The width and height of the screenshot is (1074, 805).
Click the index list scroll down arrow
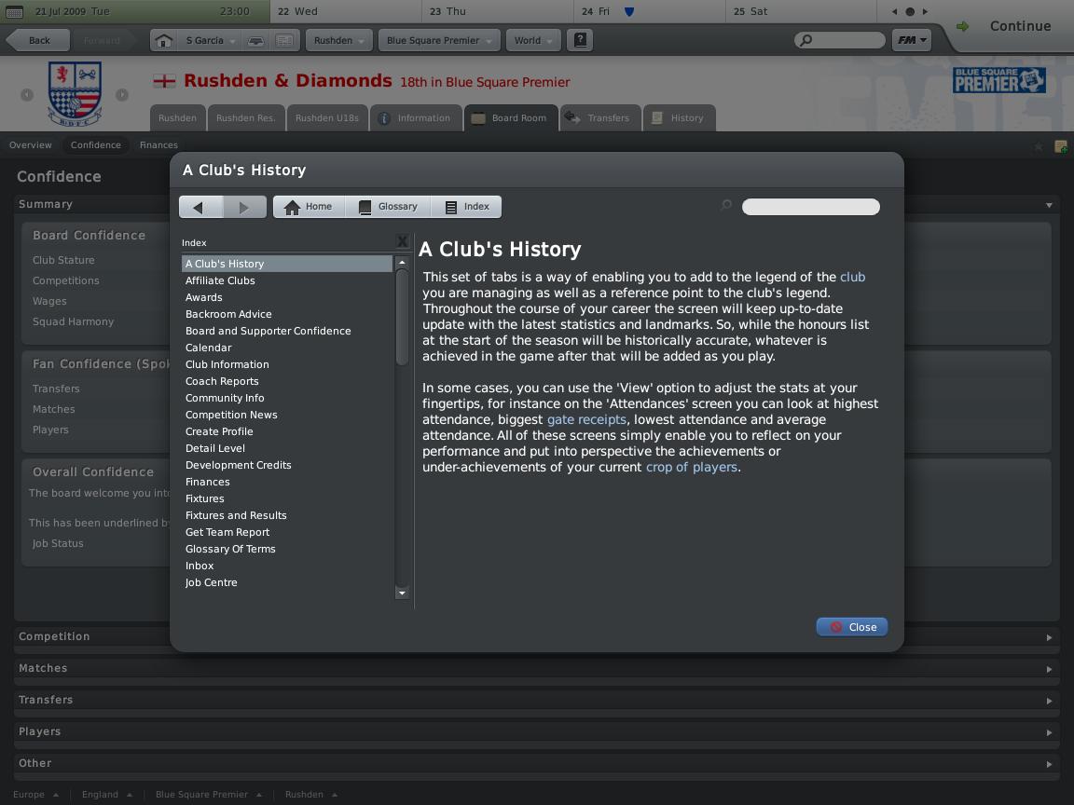[402, 593]
